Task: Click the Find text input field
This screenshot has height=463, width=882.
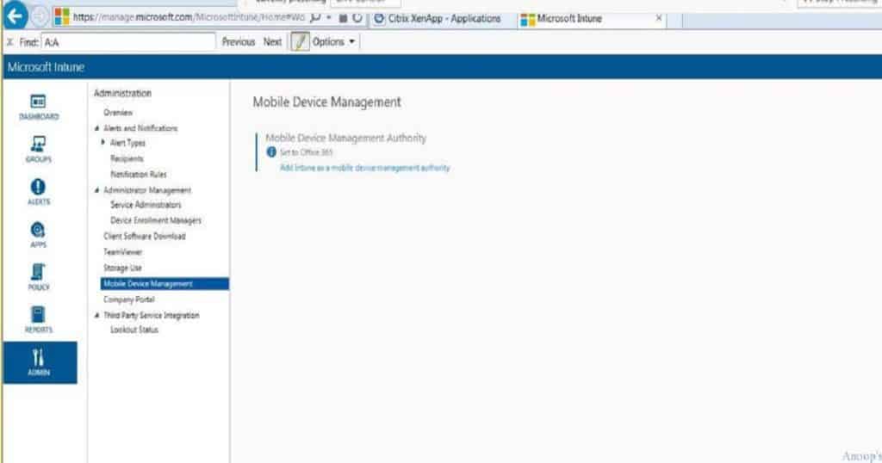Action: (x=128, y=42)
